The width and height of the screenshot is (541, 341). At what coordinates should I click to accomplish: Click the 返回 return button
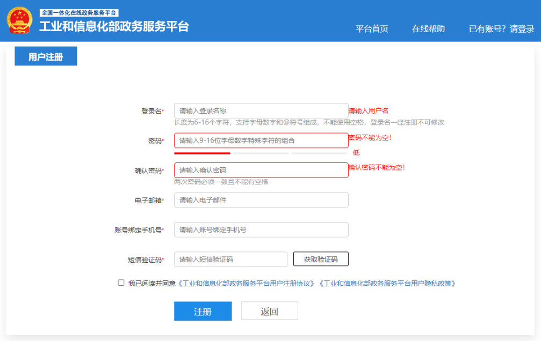pyautogui.click(x=269, y=310)
